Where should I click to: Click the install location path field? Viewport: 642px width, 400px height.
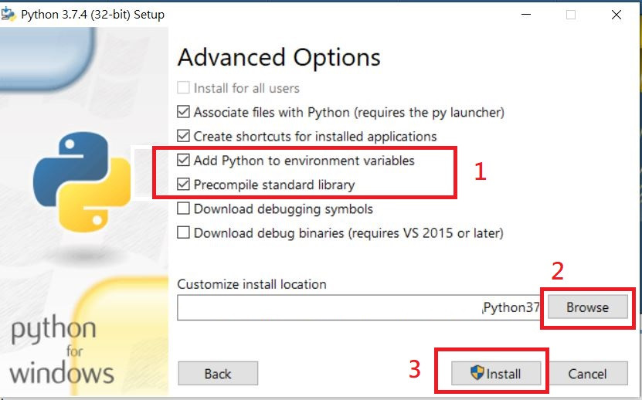coord(359,307)
